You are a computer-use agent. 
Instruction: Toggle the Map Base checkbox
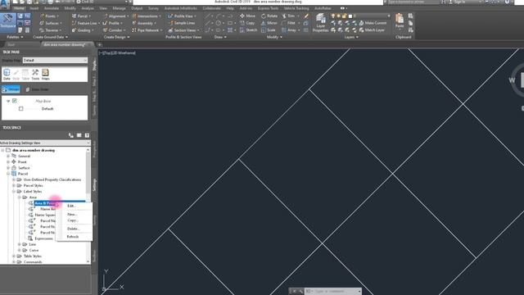tap(15, 101)
